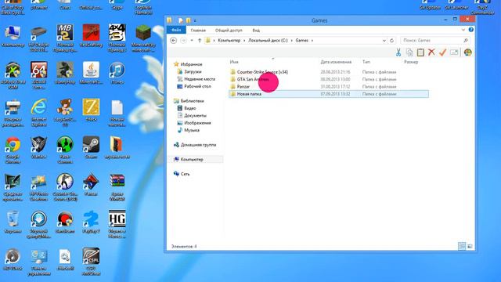Open the Вид ribbon tab

pos(256,31)
